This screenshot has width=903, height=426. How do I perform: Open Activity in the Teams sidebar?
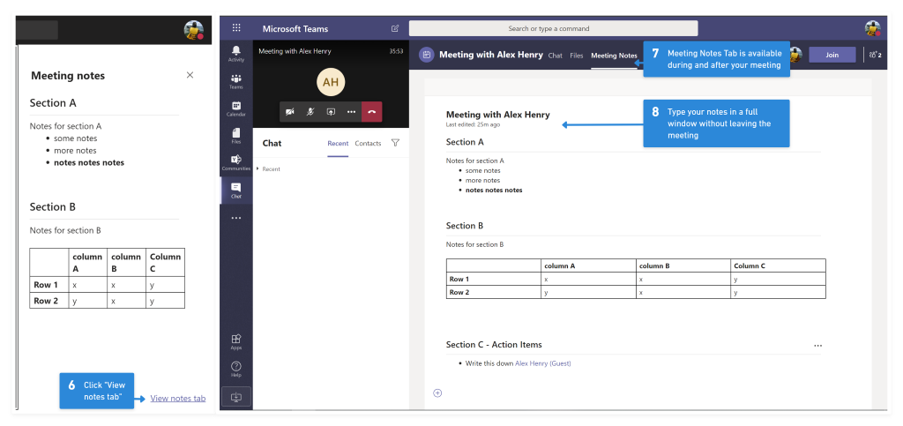tap(236, 54)
